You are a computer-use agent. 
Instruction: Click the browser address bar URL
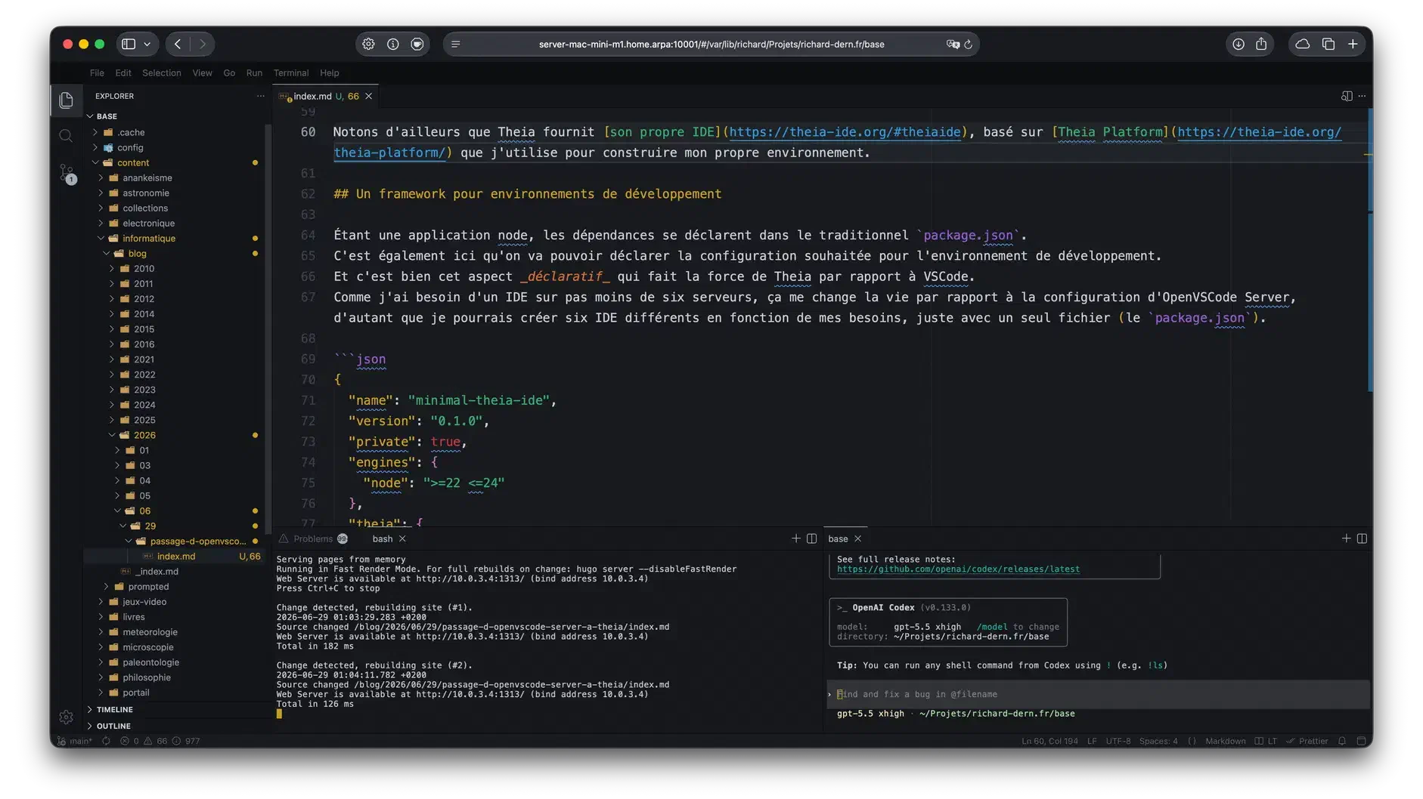tap(711, 44)
